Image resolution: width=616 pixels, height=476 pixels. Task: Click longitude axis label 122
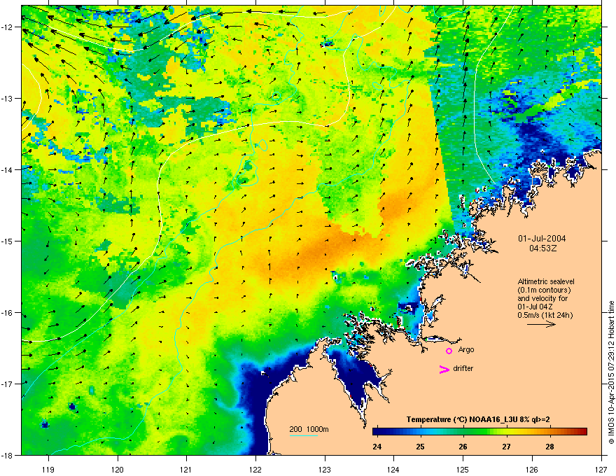click(255, 469)
